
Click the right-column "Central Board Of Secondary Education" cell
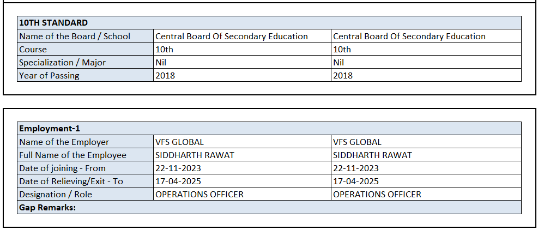pyautogui.click(x=409, y=36)
